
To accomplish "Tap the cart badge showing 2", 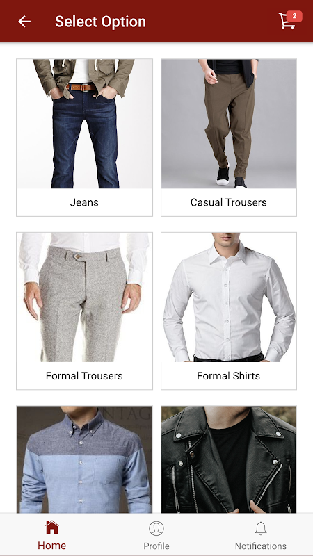I will click(x=294, y=16).
